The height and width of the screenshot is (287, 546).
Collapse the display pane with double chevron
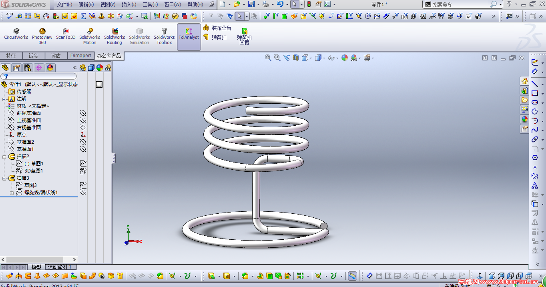point(74,68)
